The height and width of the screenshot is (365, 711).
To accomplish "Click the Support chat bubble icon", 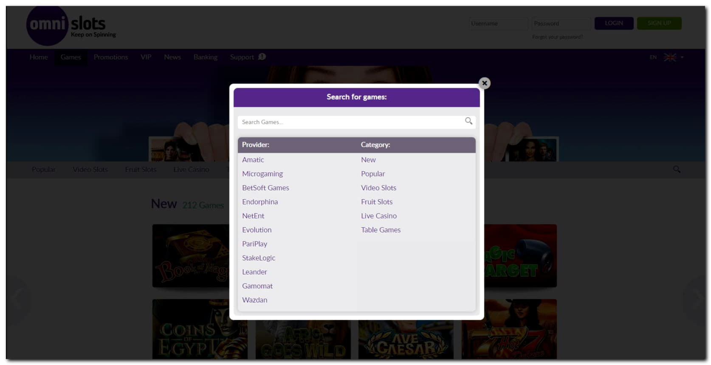I will click(262, 57).
